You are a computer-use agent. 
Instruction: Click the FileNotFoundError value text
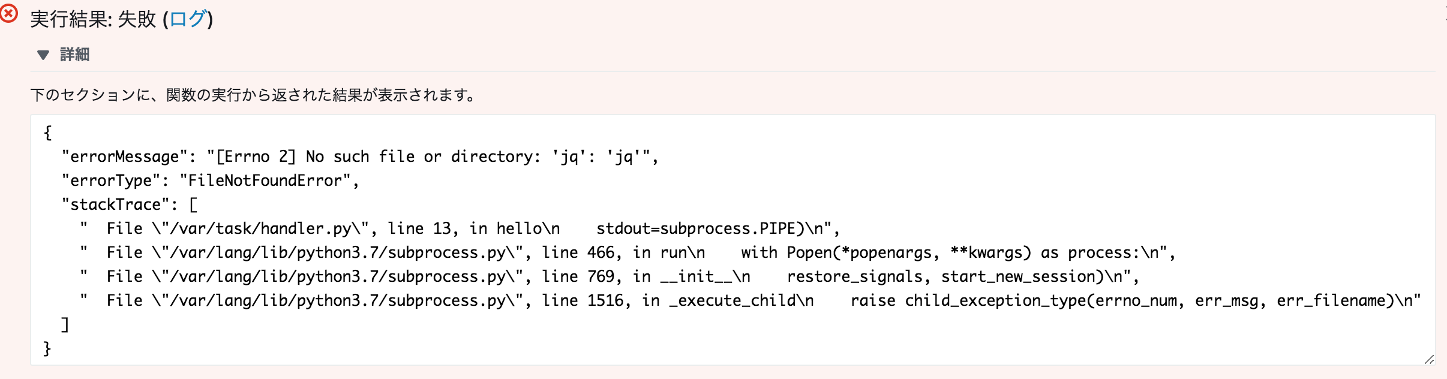point(265,181)
